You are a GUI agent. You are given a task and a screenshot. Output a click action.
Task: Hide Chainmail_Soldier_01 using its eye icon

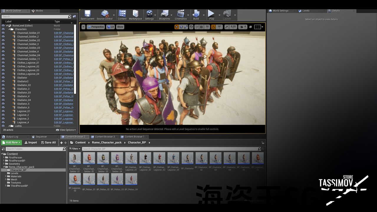coord(3,33)
